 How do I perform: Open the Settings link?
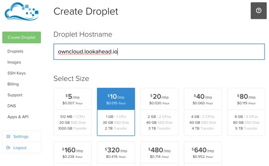point(21,136)
